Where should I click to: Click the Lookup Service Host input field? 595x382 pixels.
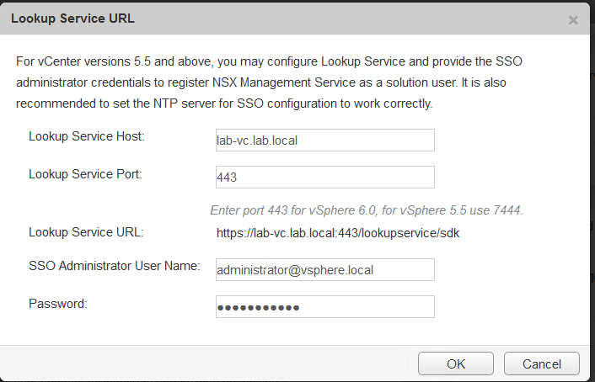324,140
